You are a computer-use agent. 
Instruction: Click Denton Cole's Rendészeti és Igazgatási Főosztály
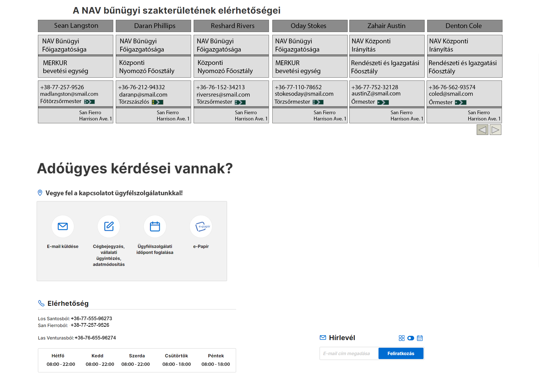[x=465, y=67]
